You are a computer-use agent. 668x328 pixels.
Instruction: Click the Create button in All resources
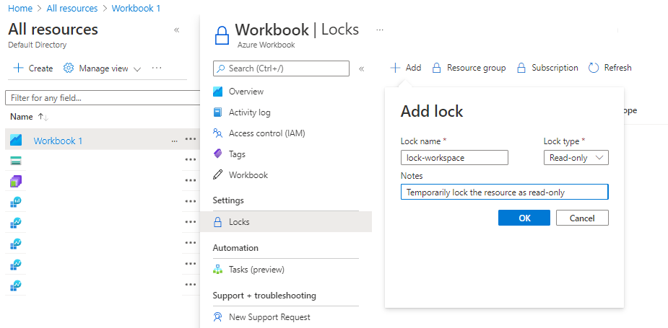32,68
